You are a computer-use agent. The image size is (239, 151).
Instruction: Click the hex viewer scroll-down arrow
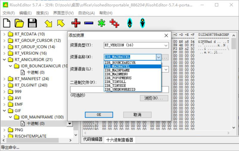click(x=234, y=127)
